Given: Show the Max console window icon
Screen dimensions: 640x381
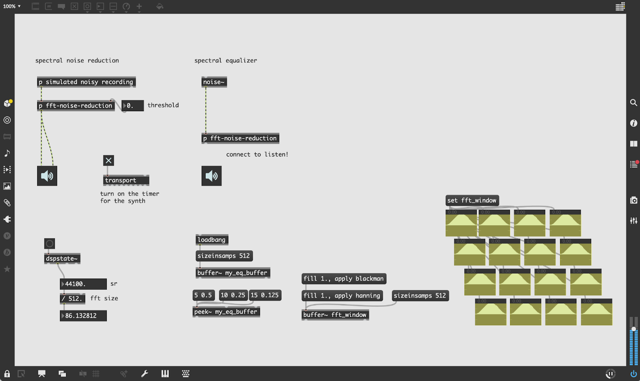Looking at the screenshot, I should (634, 164).
